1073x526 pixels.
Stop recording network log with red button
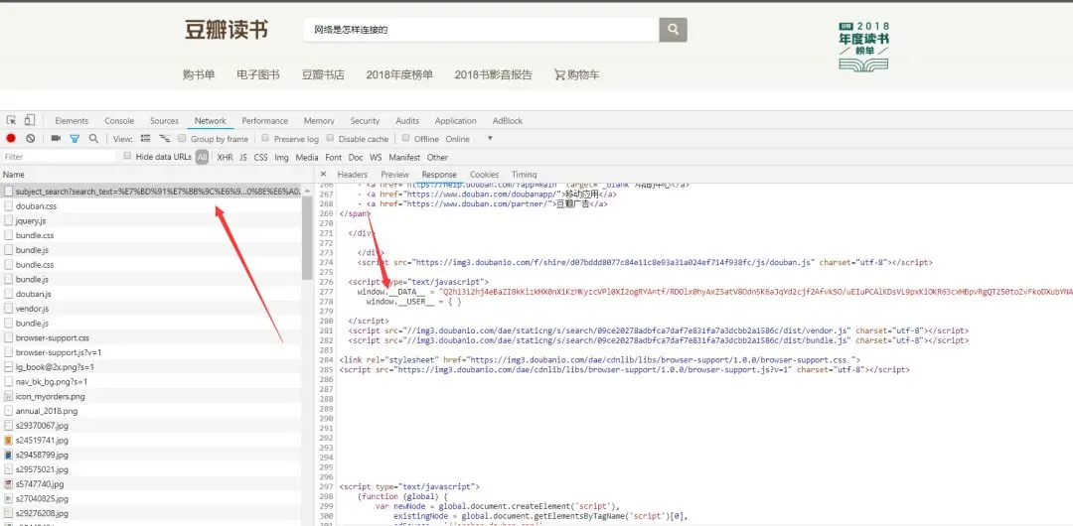[x=12, y=139]
